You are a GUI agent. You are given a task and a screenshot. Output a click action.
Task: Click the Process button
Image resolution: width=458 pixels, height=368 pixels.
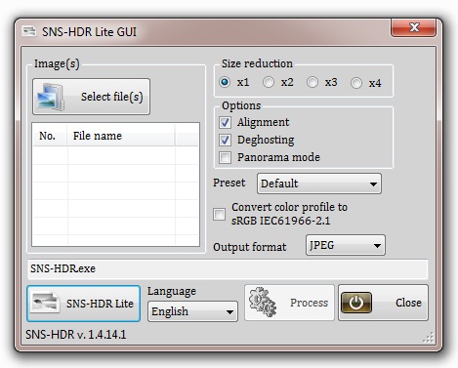click(x=289, y=303)
